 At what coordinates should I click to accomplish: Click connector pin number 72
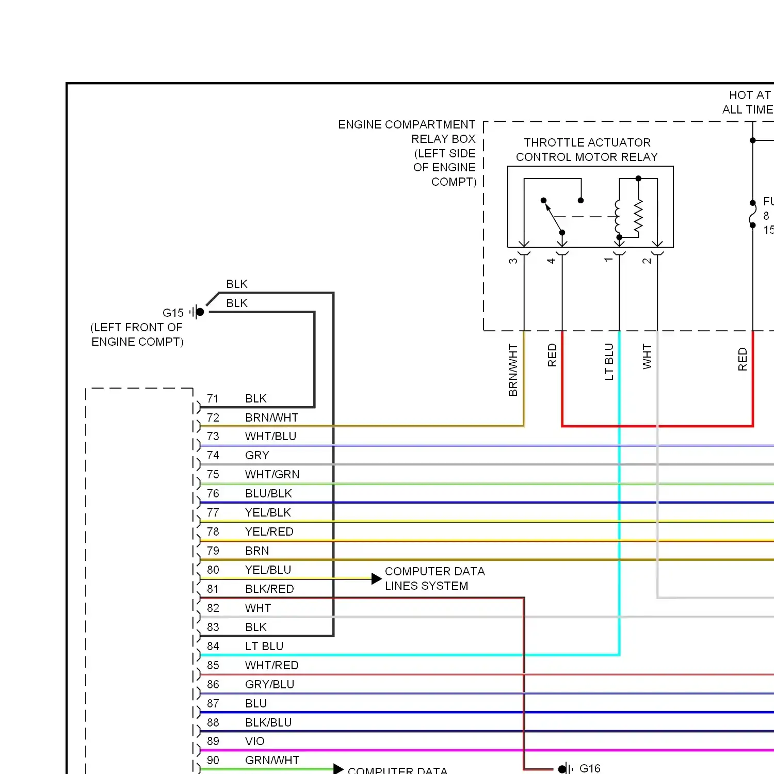(213, 417)
